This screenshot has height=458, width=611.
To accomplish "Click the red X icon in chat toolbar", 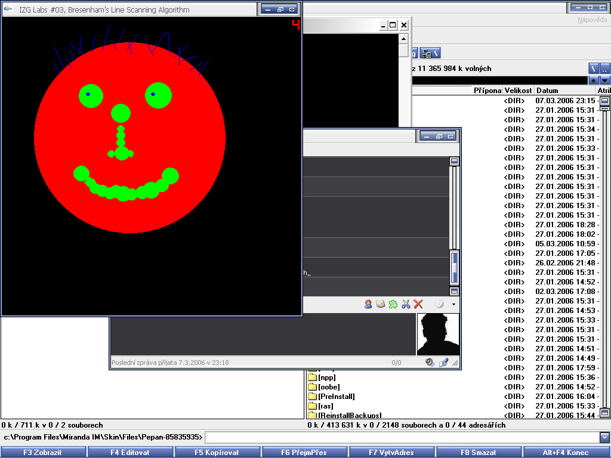I will tap(418, 304).
